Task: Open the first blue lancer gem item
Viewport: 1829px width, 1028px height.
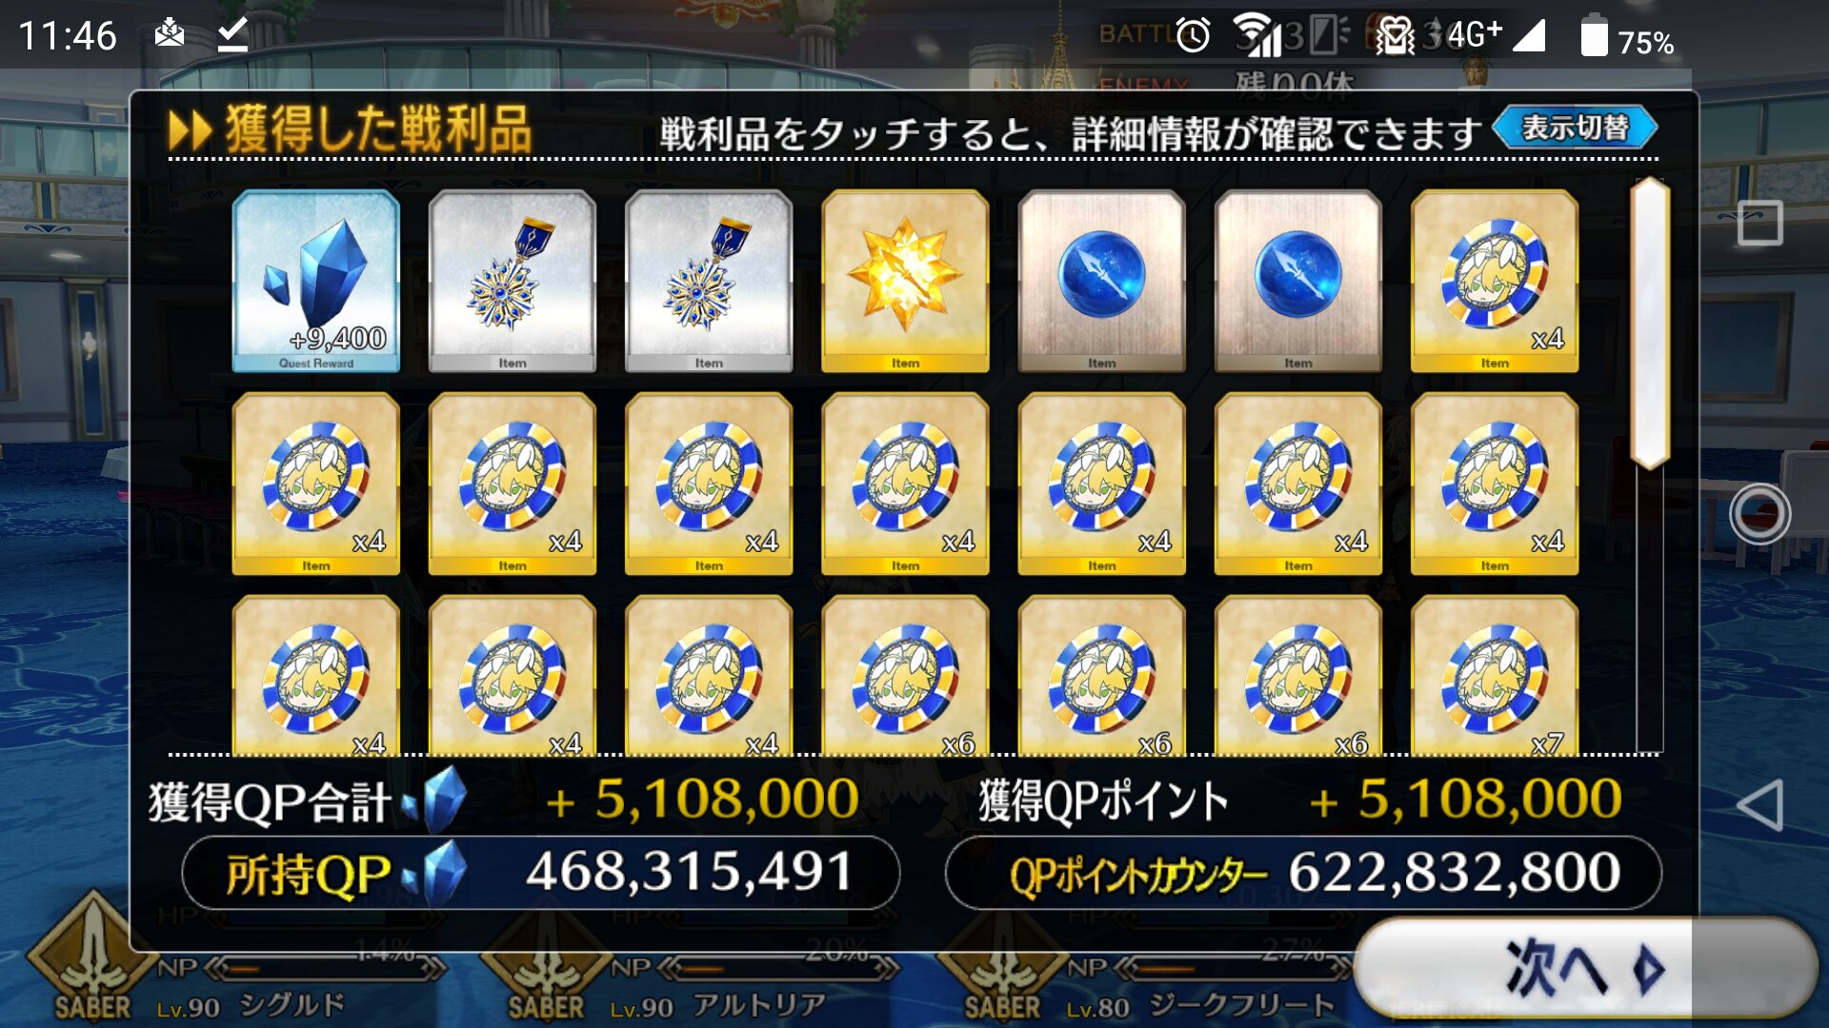Action: tap(1102, 281)
